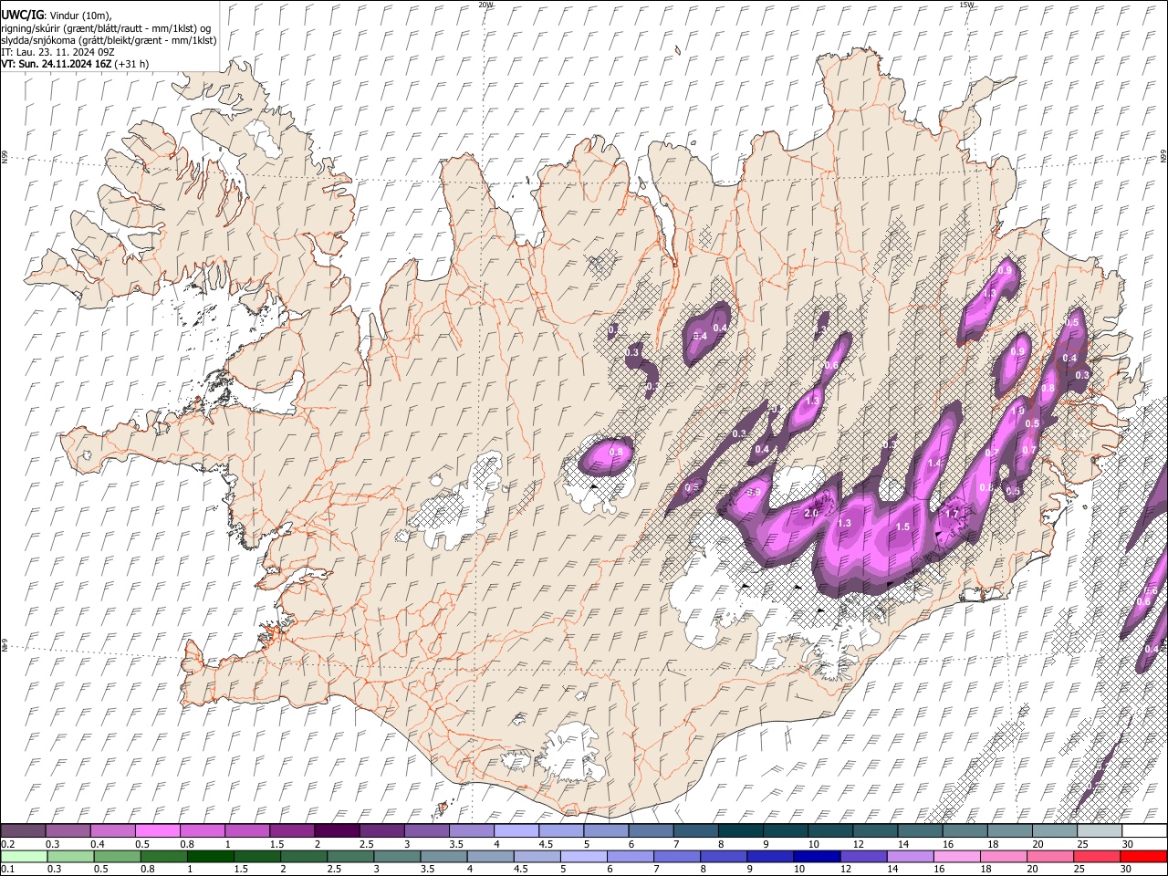Click the '0.6' value in the central snow band
The width and height of the screenshot is (1168, 876).
[831, 366]
